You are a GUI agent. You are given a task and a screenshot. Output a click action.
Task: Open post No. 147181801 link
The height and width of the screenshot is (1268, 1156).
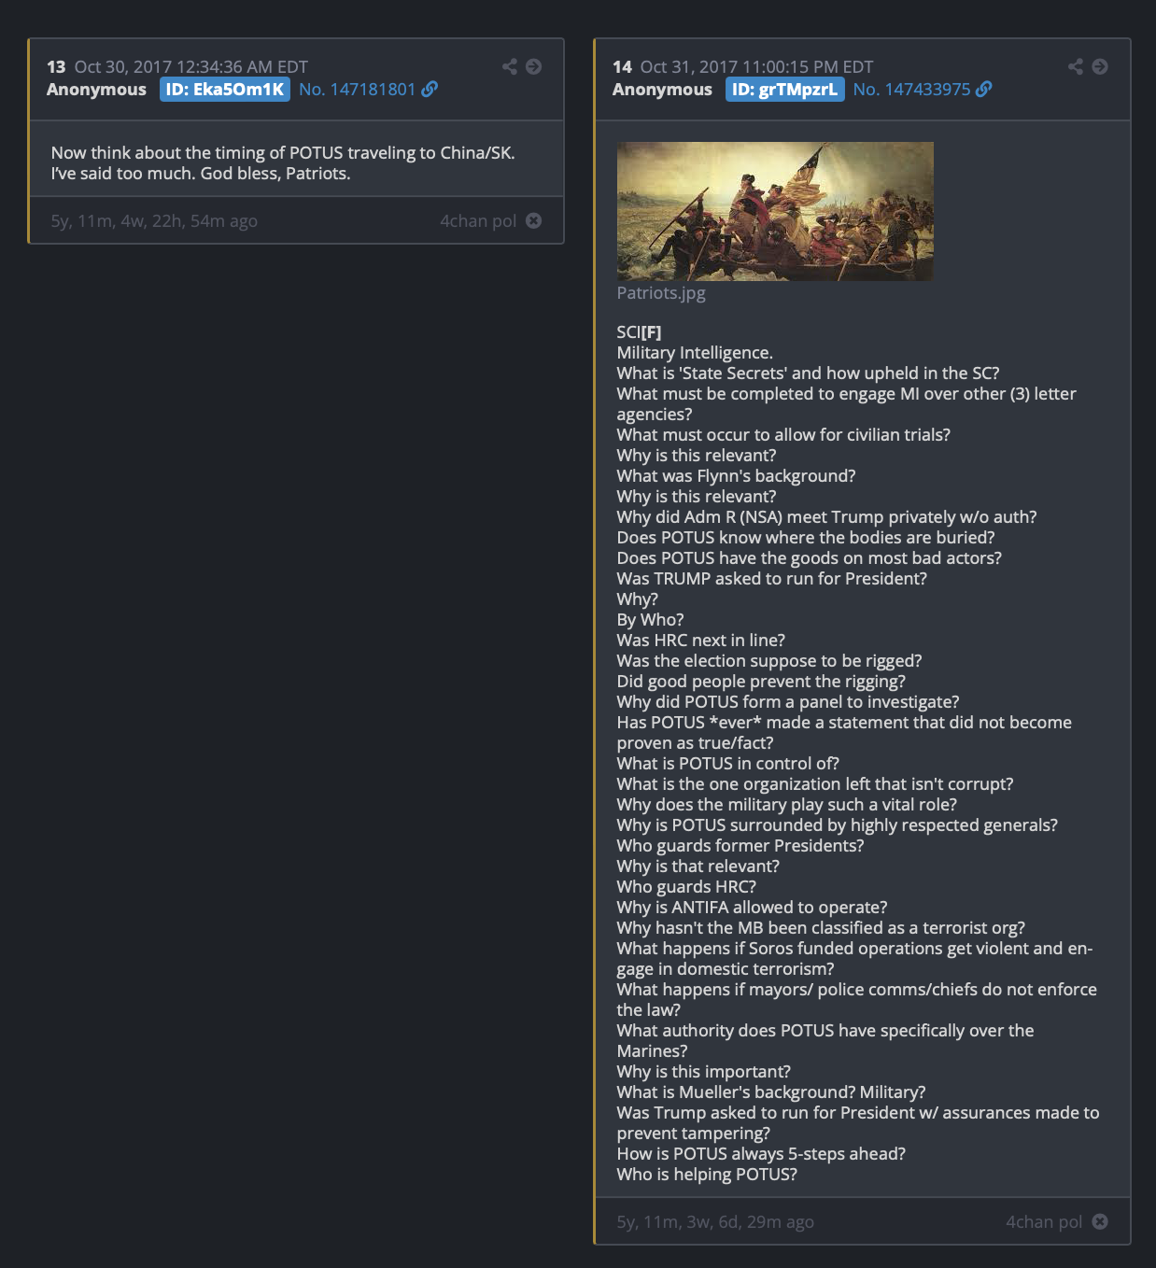357,90
